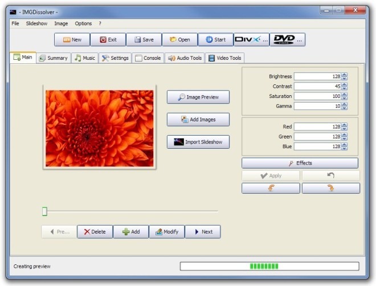Click the DVD video export button
The width and height of the screenshot is (376, 286).
(x=288, y=39)
